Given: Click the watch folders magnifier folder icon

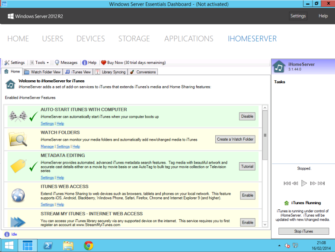Looking at the screenshot, I should point(18,139).
